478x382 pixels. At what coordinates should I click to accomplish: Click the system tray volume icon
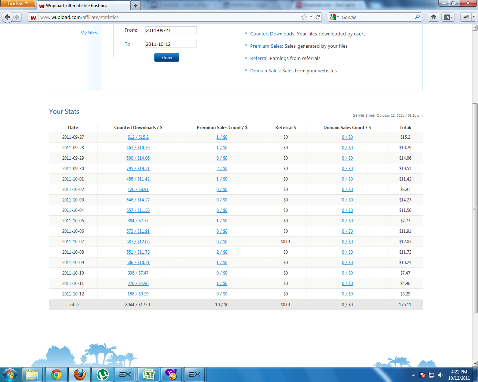pyautogui.click(x=440, y=375)
